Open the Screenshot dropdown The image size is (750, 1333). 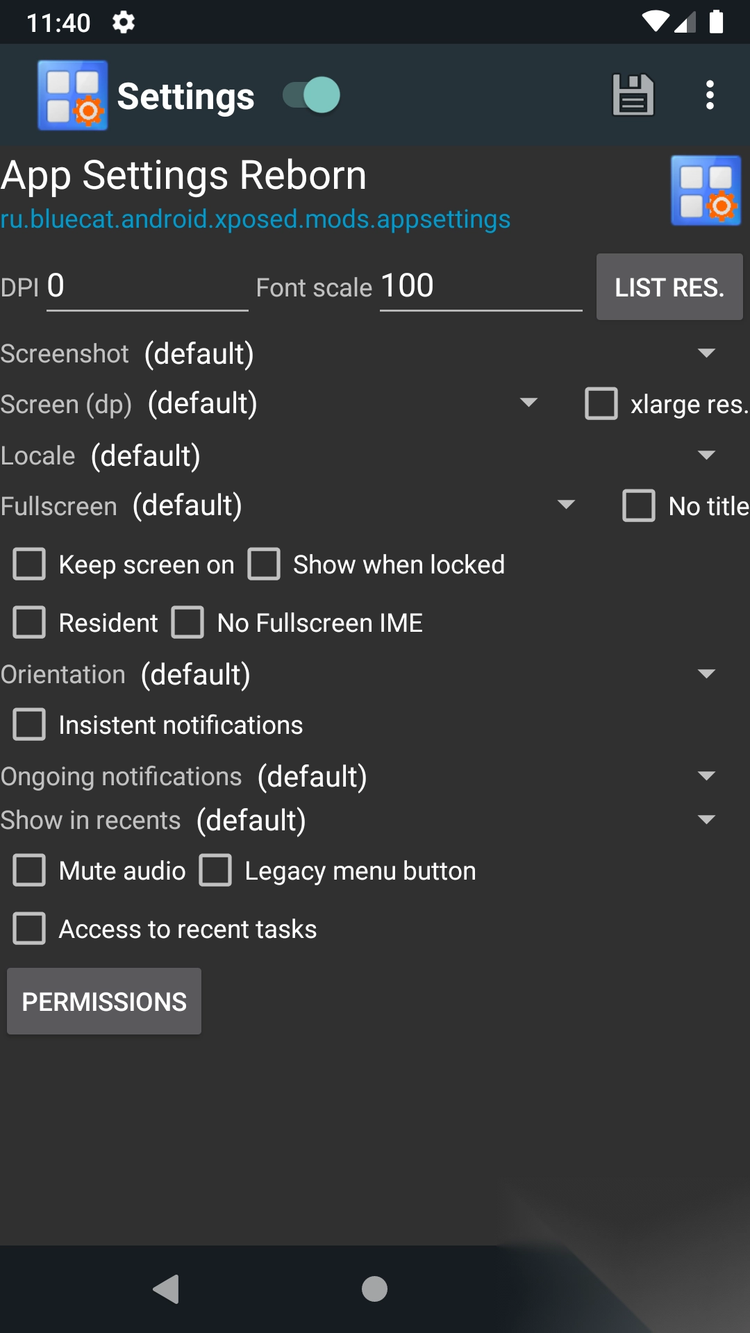tap(428, 353)
